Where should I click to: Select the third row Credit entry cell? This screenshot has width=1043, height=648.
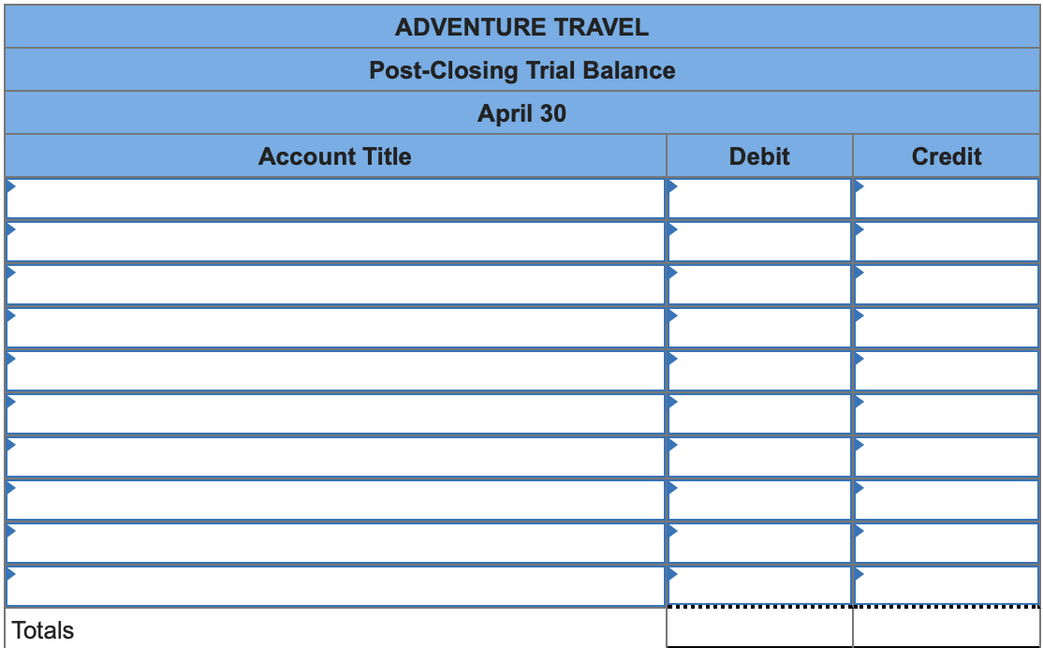(x=944, y=284)
